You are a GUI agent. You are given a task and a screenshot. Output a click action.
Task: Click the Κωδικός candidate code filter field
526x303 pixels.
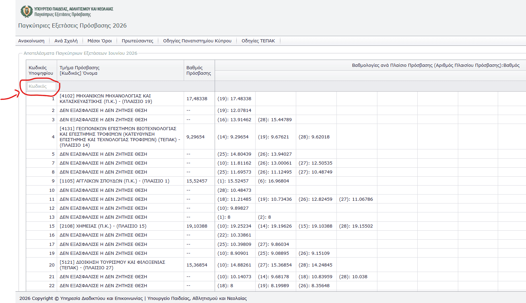(x=41, y=86)
